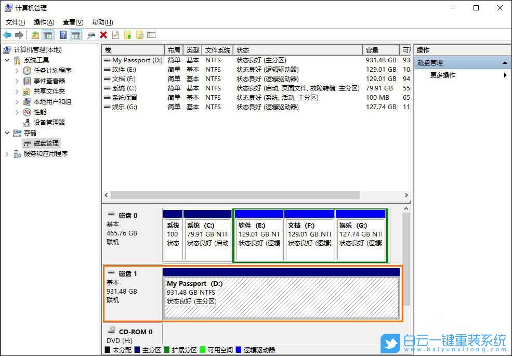Click the red X delete toolbar icon

pos(103,35)
